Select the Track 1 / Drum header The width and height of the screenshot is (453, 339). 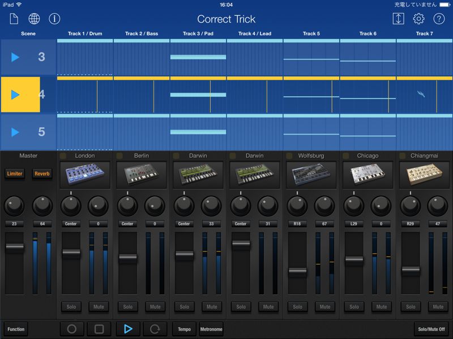85,33
